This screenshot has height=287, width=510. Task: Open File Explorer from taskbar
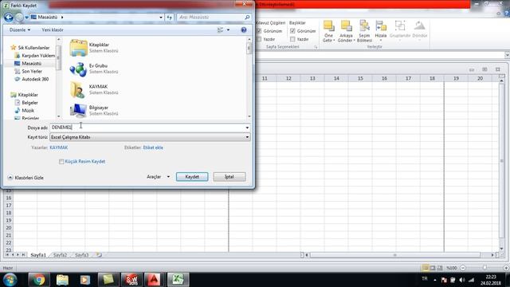(62, 280)
